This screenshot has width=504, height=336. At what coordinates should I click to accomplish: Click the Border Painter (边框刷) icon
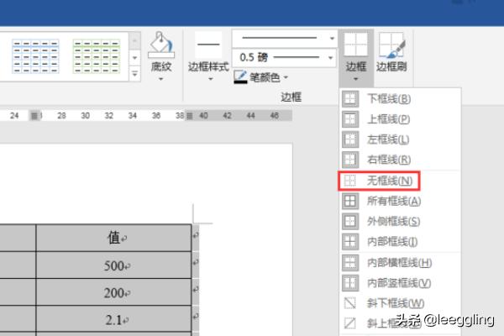tap(391, 45)
